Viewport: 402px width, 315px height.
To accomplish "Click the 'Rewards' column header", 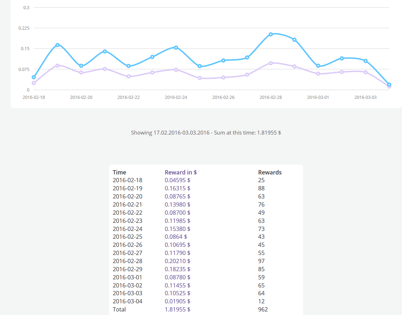I will pyautogui.click(x=270, y=172).
